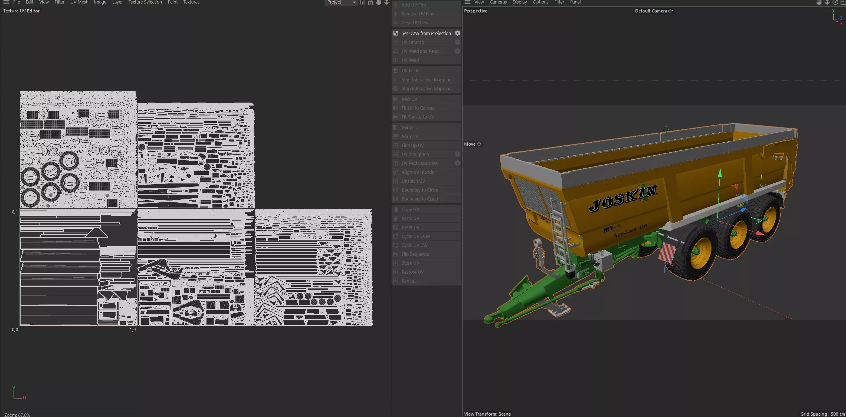Click the Fit UV to Canvas icon
Image resolution: width=846 pixels, height=417 pixels.
[x=396, y=108]
